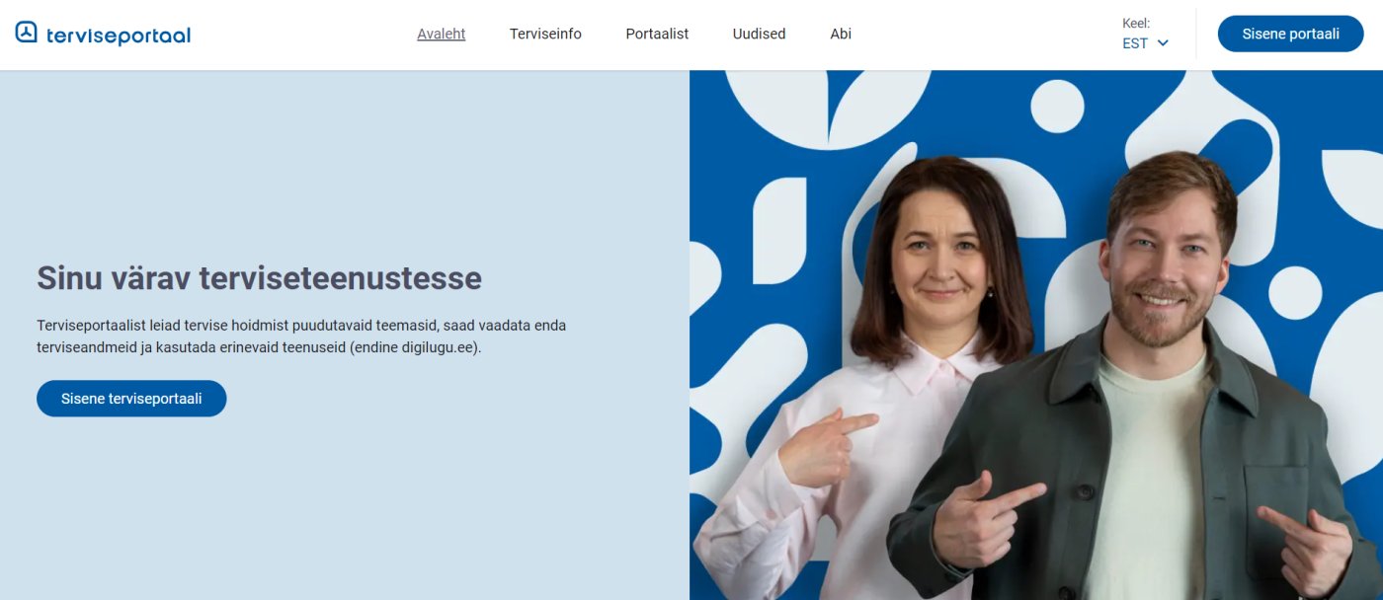The height and width of the screenshot is (600, 1383).
Task: Select Uudised in the top navigation
Action: pos(759,34)
